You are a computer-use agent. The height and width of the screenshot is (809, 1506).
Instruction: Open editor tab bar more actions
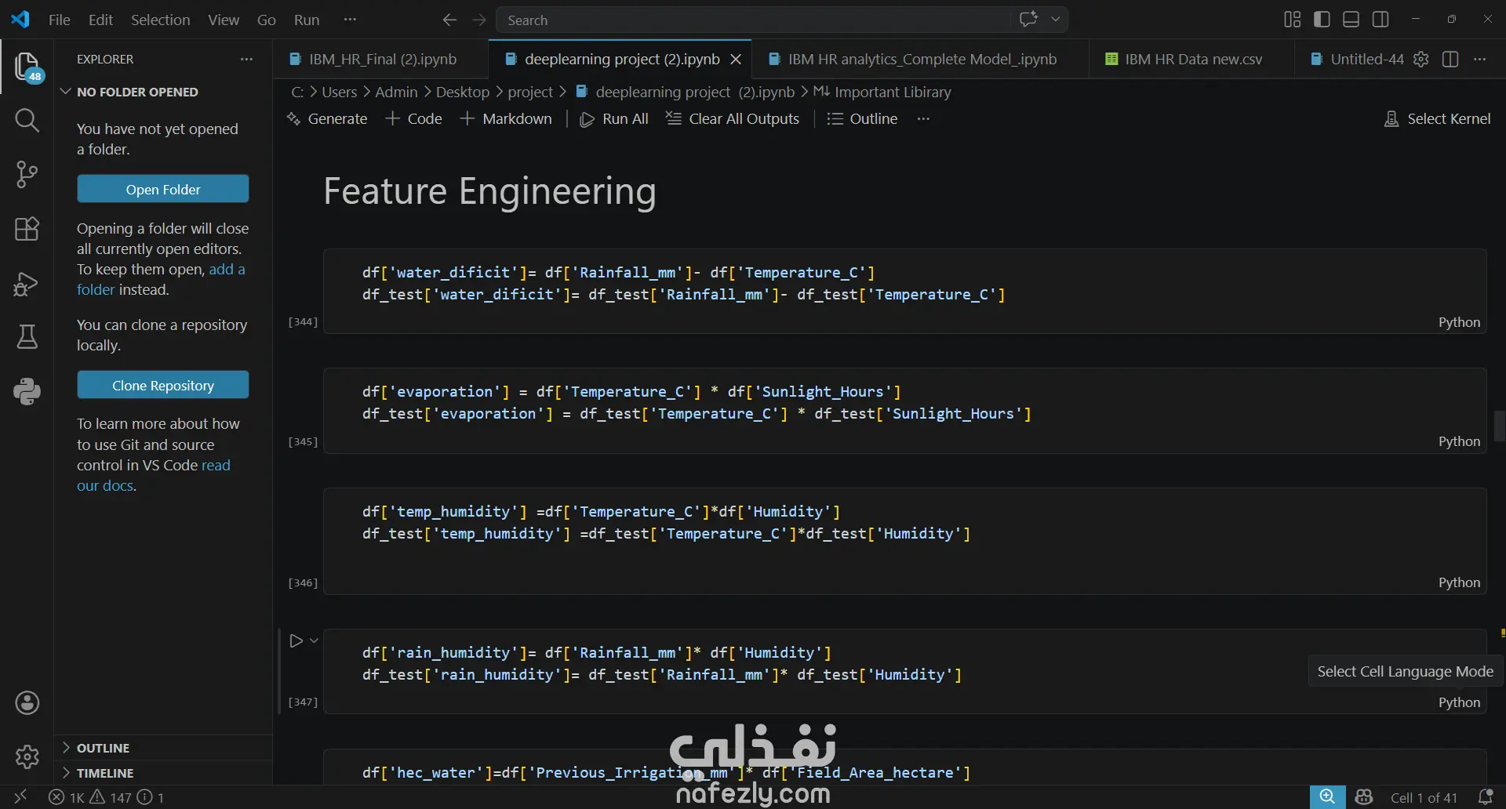pyautogui.click(x=1480, y=59)
